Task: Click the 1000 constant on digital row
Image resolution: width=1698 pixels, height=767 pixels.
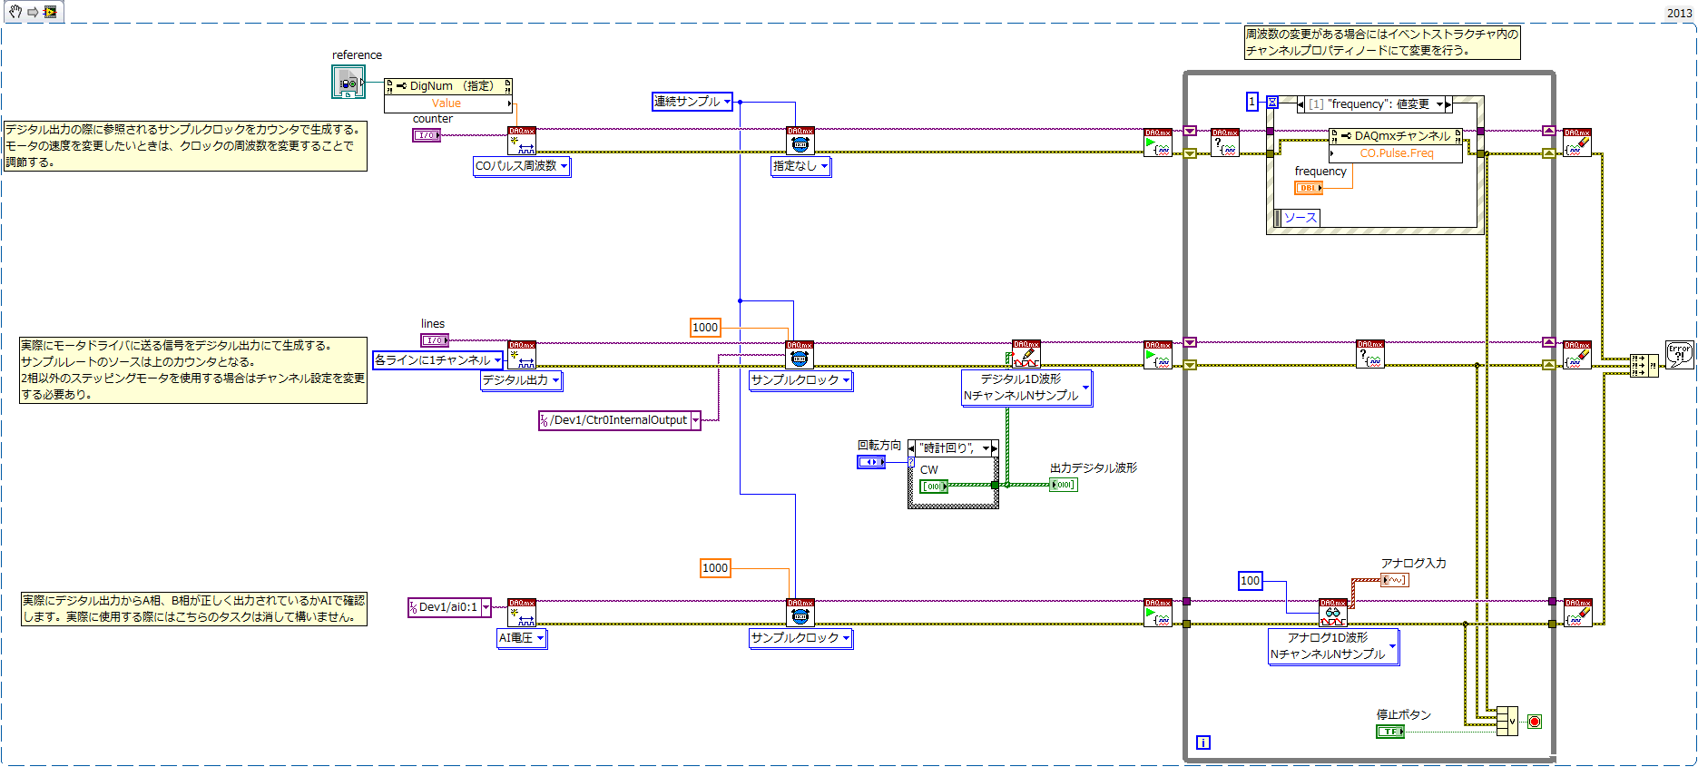Action: [705, 328]
